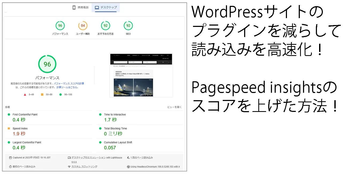Select the デスクトップ tab

tap(106, 7)
